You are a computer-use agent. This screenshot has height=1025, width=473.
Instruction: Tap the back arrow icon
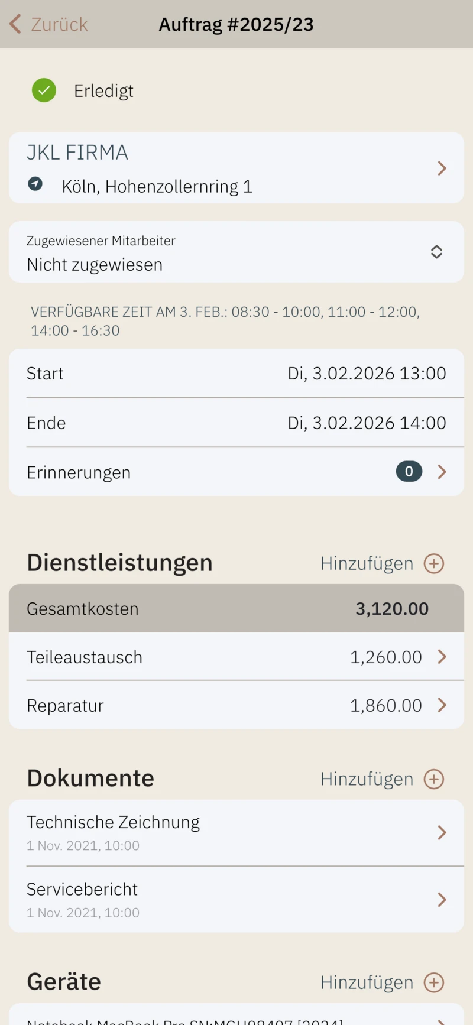[x=15, y=24]
